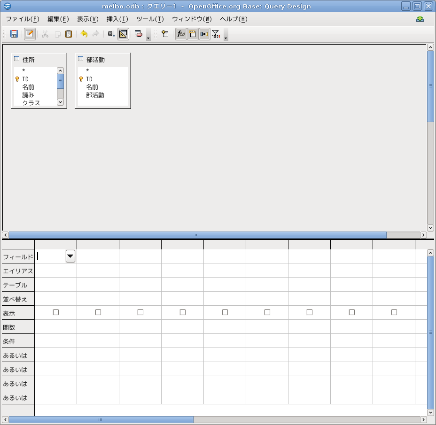
Task: Run the query with database icon
Action: pos(111,34)
